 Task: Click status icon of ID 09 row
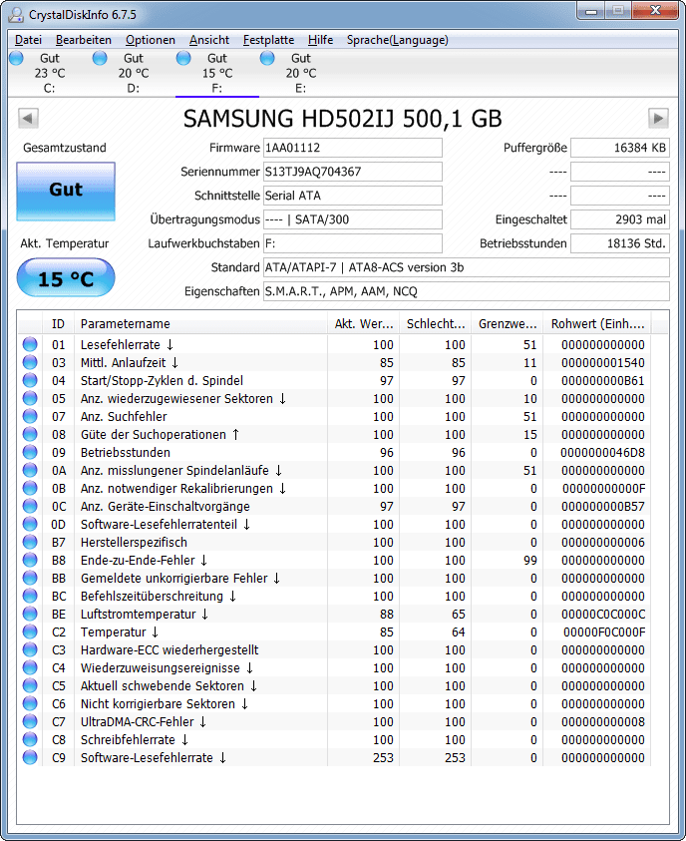pyautogui.click(x=30, y=452)
